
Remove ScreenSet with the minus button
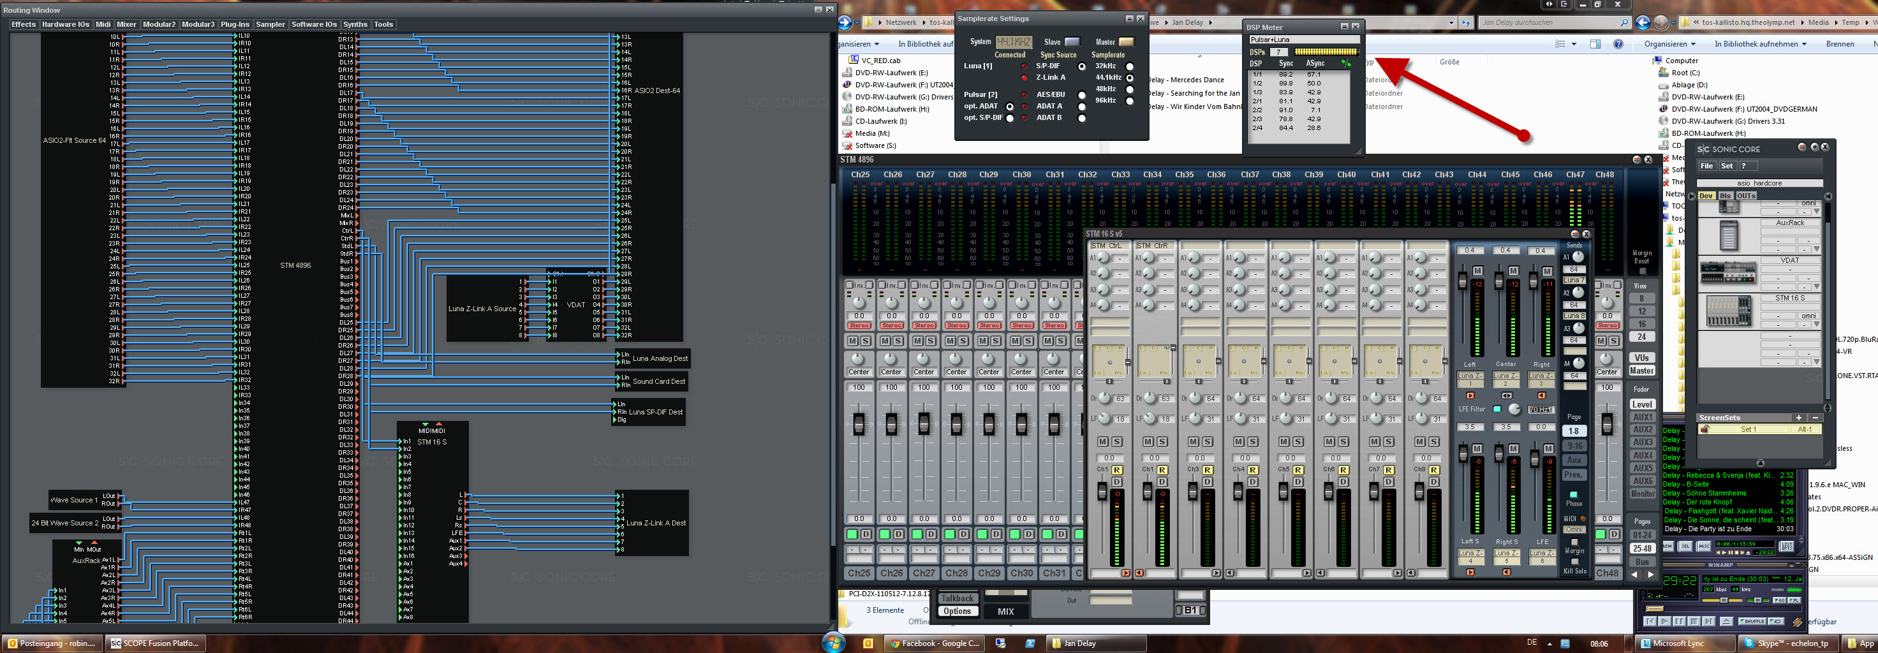click(1815, 418)
